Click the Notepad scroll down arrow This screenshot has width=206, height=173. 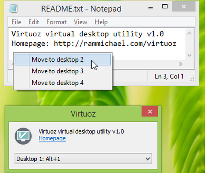coord(189,55)
